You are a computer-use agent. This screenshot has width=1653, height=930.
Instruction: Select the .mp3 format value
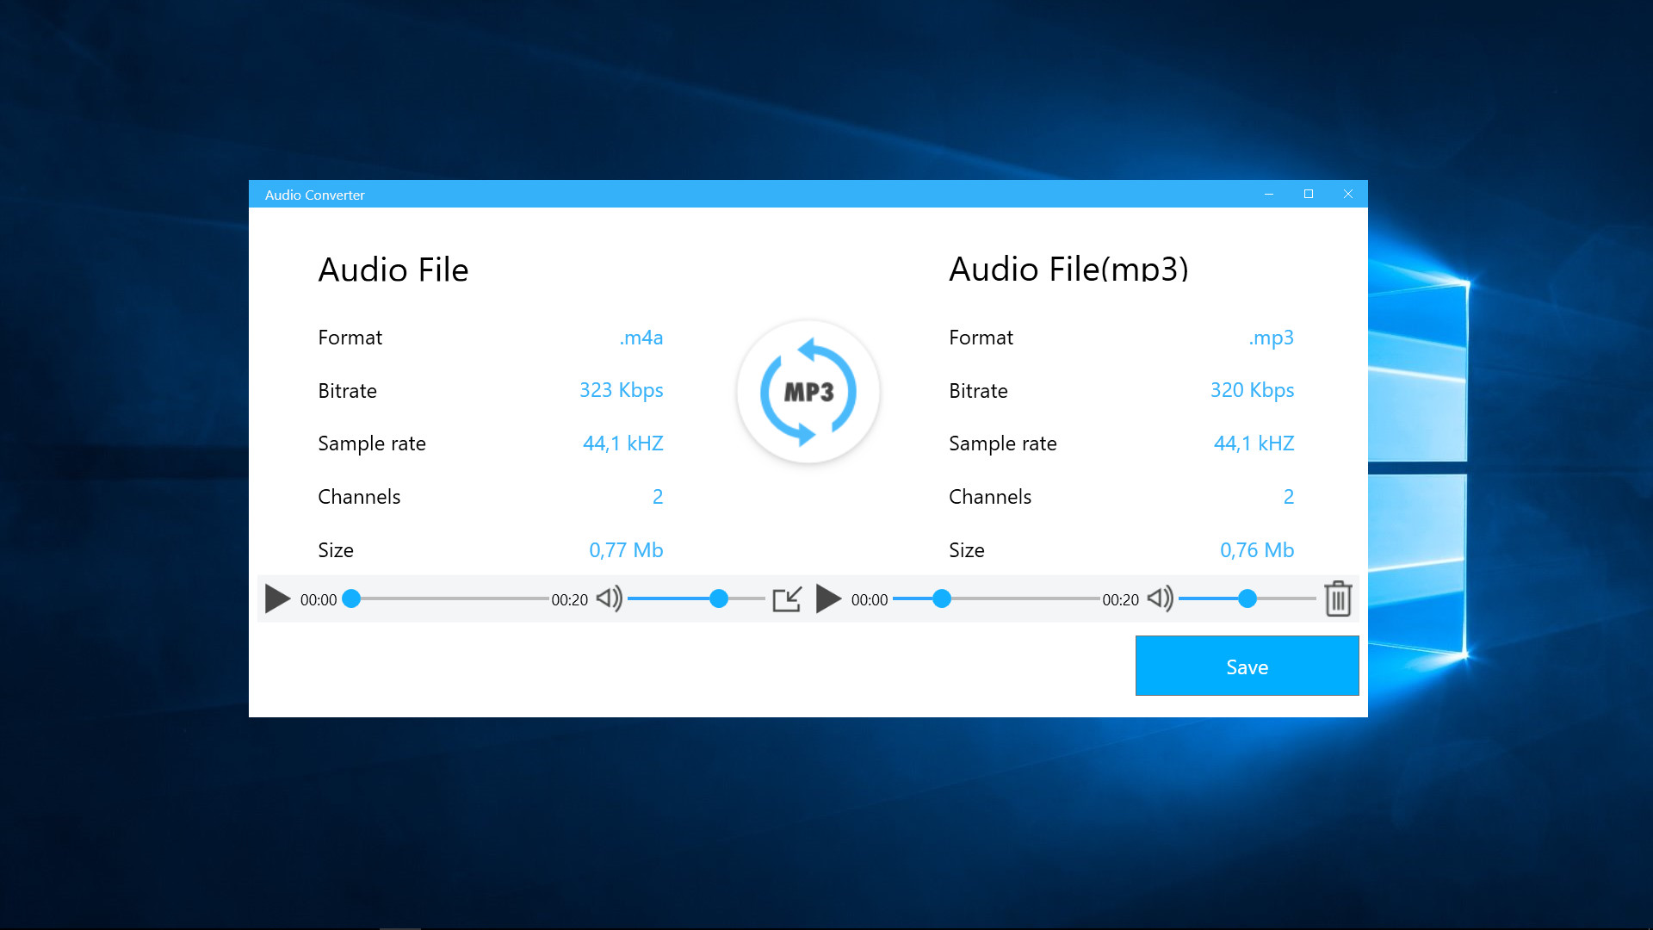[x=1272, y=338]
